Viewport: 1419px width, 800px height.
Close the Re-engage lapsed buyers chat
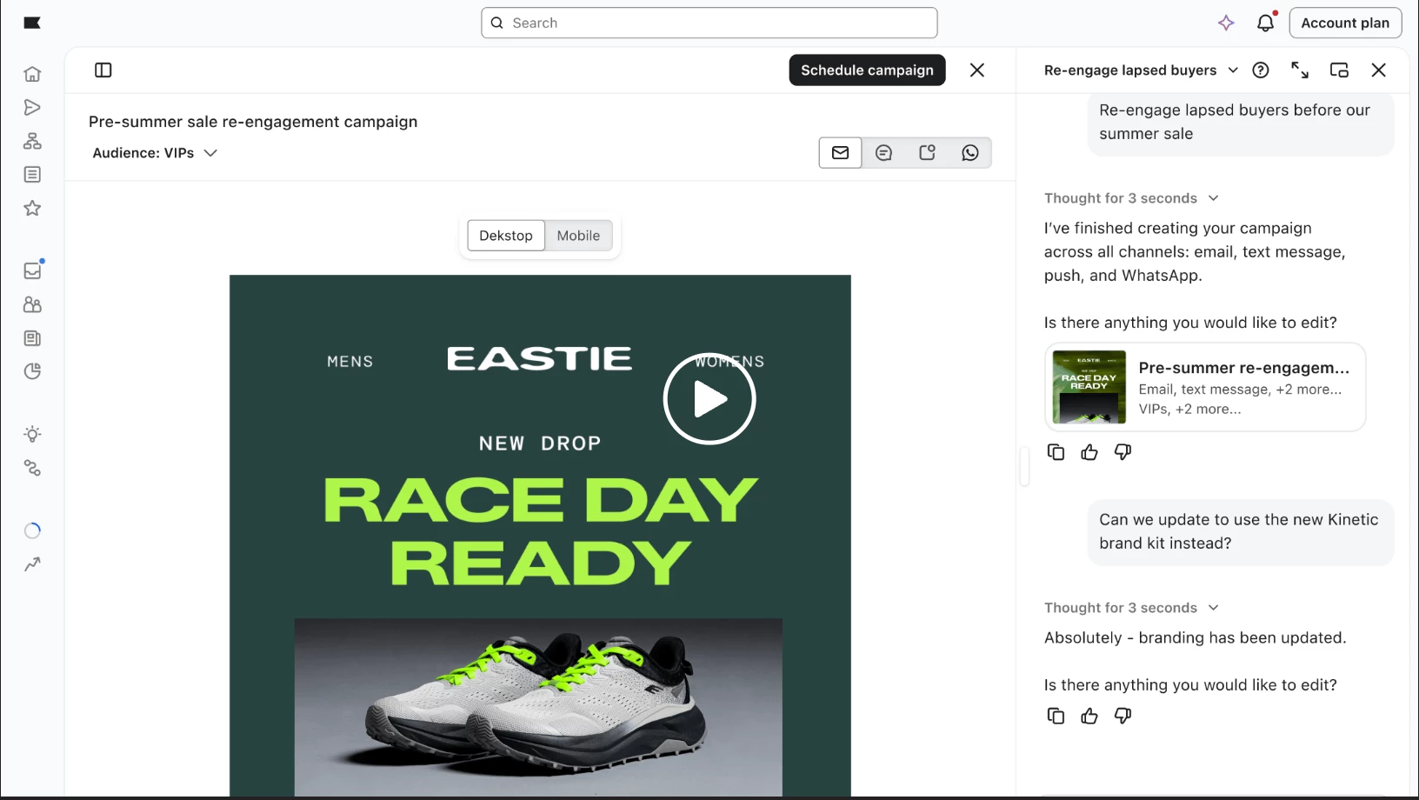click(1379, 70)
